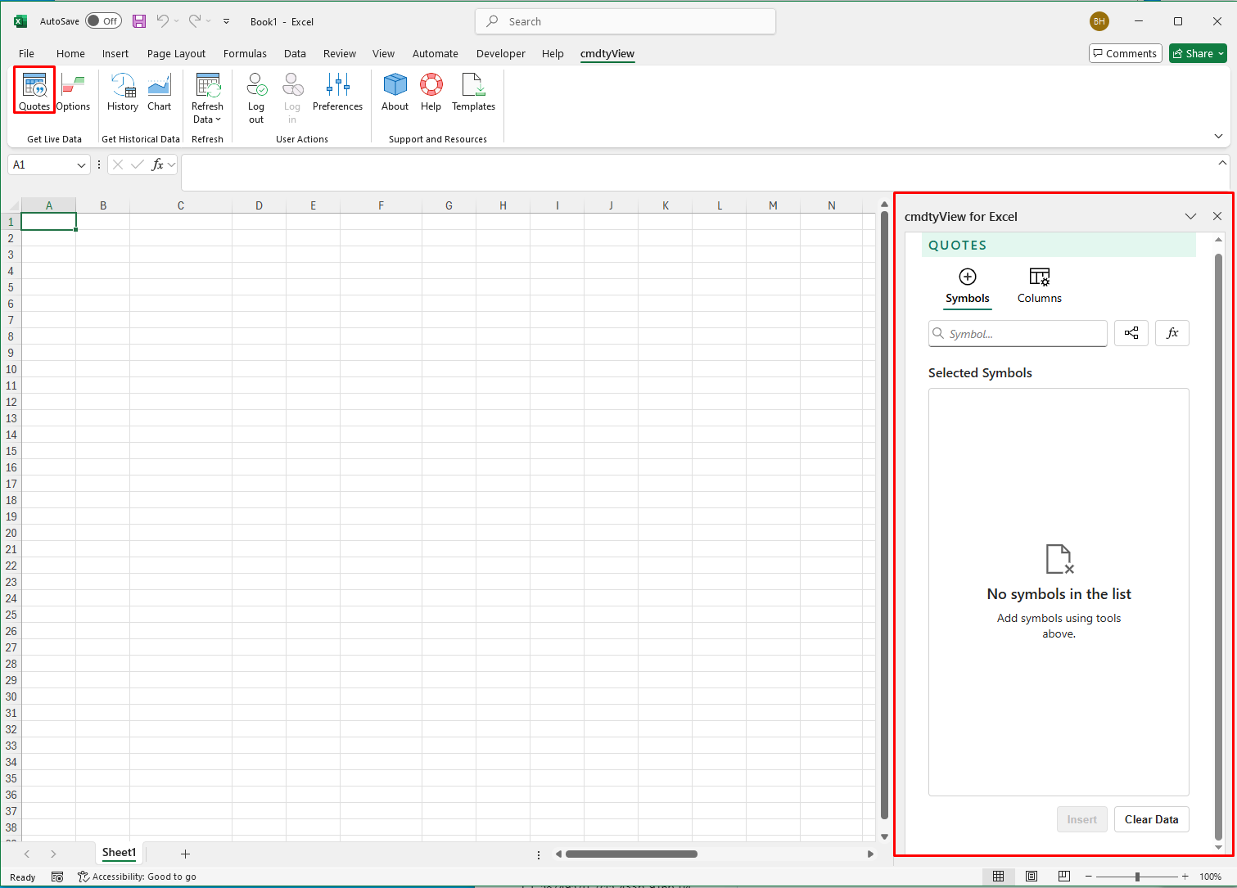The image size is (1237, 888).
Task: Click the Insert Function fx icon
Action: 158,165
